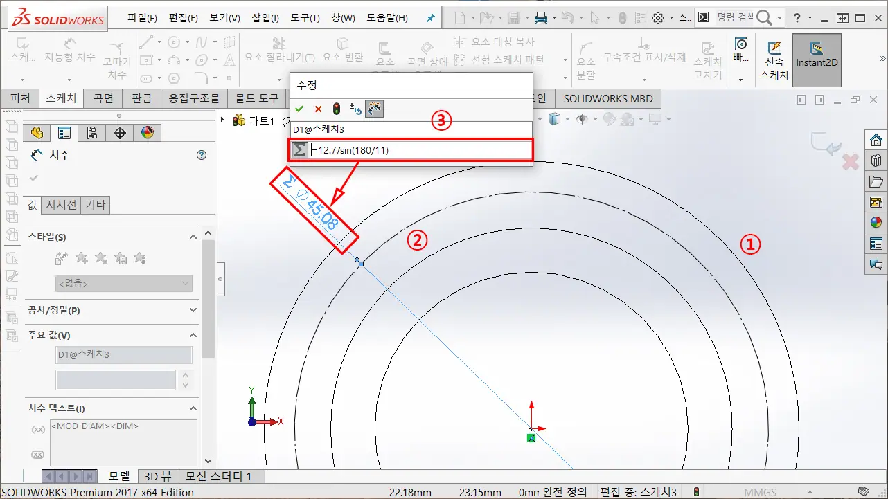Click the Print icon in top toolbar
The width and height of the screenshot is (888, 499).
[x=540, y=18]
